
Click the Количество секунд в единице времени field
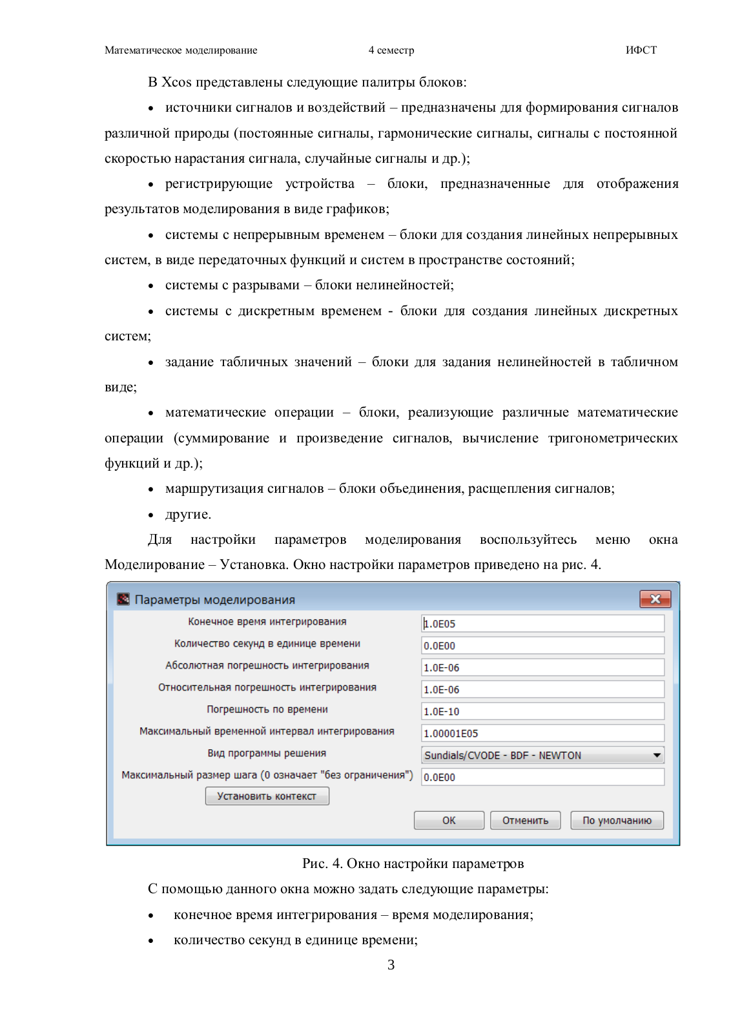click(x=542, y=645)
